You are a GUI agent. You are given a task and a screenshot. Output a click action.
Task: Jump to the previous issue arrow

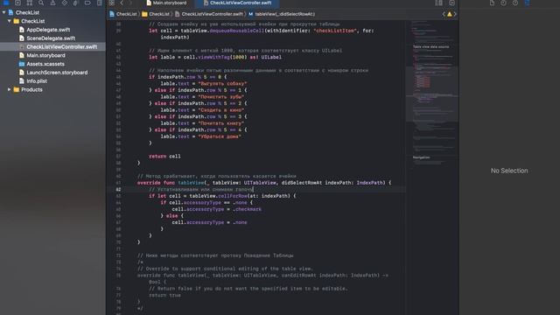pyautogui.click(x=444, y=14)
